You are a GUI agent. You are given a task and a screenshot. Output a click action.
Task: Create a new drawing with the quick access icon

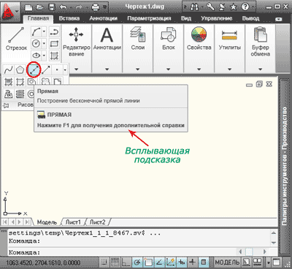[29, 7]
